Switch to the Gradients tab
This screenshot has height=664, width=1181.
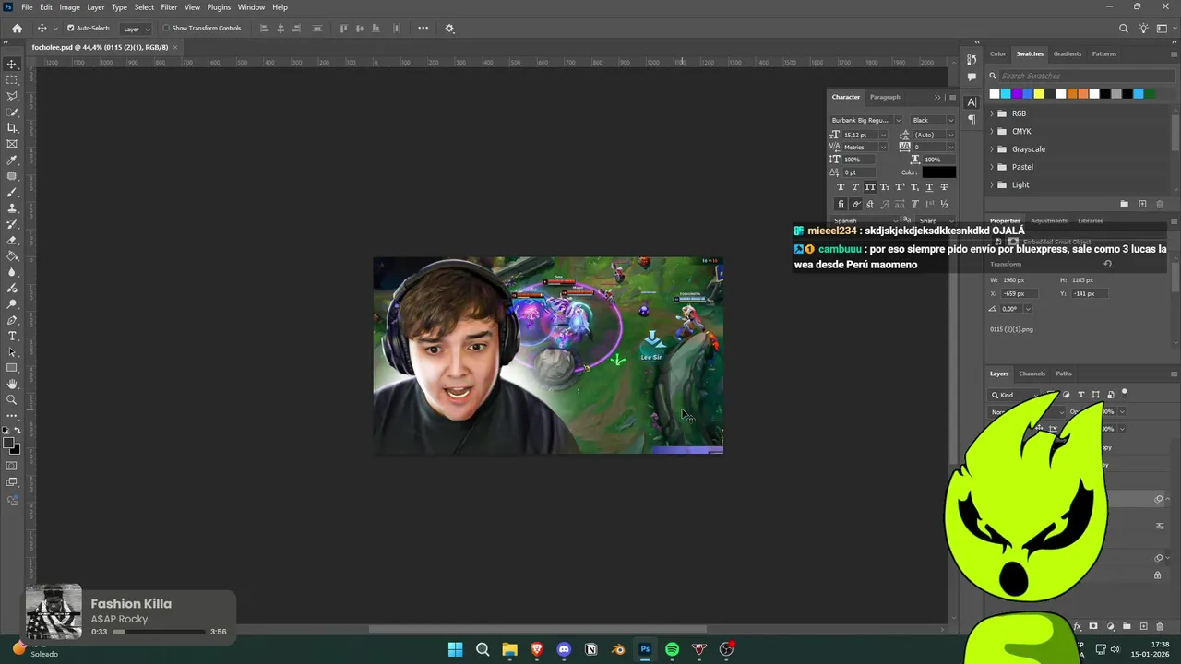[x=1068, y=53]
